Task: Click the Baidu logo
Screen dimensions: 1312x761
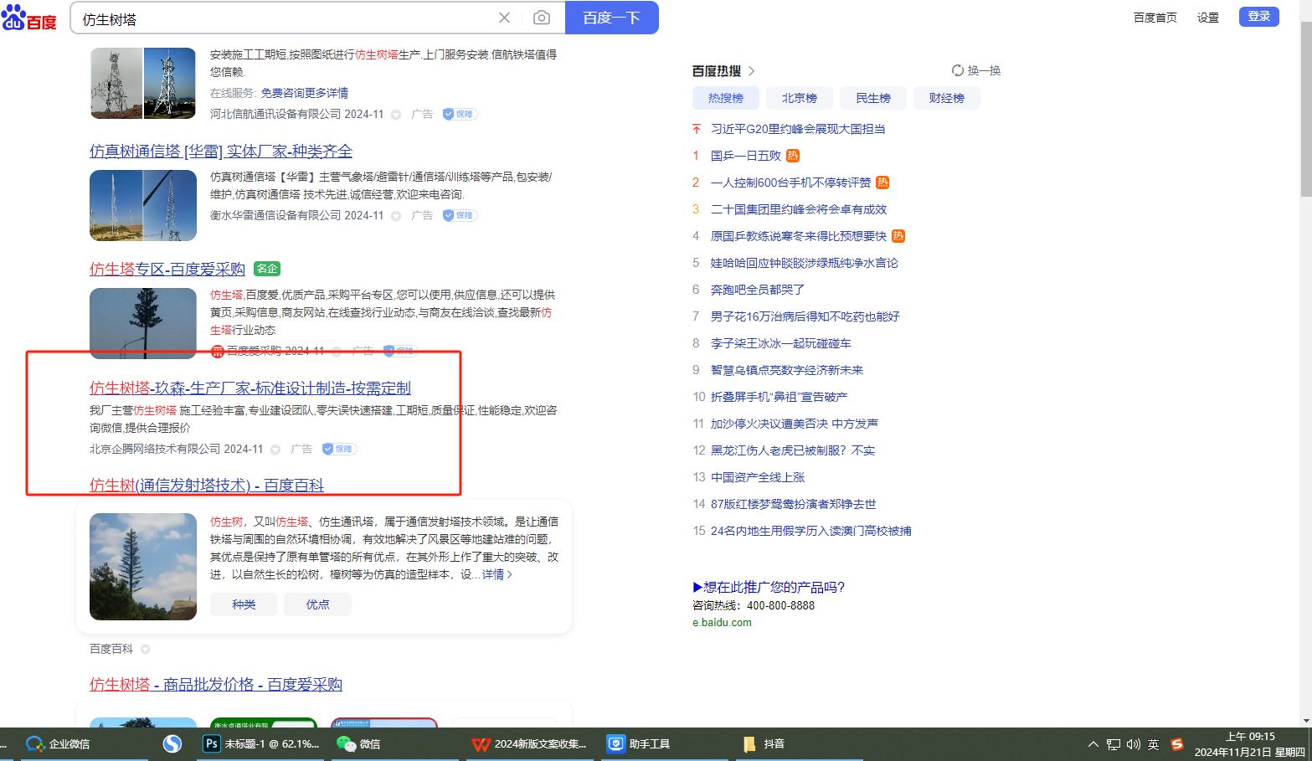Action: tap(29, 18)
